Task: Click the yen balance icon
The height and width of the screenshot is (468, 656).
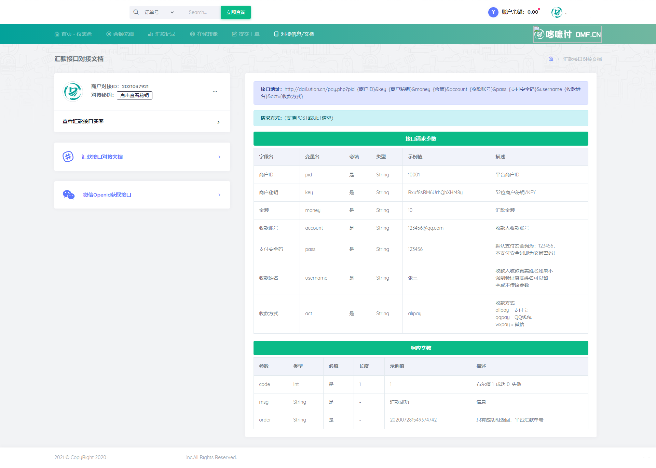Action: (493, 12)
